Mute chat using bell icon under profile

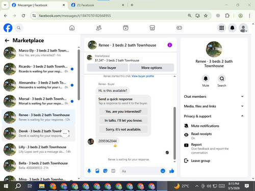click(206, 78)
